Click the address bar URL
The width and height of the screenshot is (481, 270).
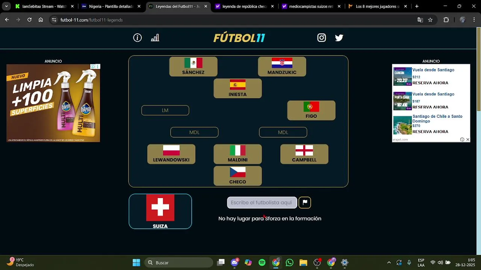click(91, 20)
